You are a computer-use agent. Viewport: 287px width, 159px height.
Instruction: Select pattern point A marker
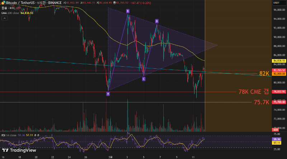[x=108, y=94]
